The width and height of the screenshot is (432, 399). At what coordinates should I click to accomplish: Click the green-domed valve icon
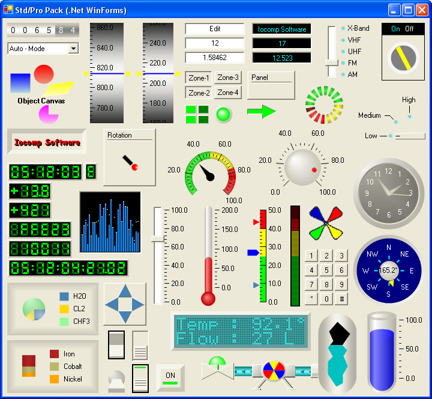pyautogui.click(x=217, y=368)
